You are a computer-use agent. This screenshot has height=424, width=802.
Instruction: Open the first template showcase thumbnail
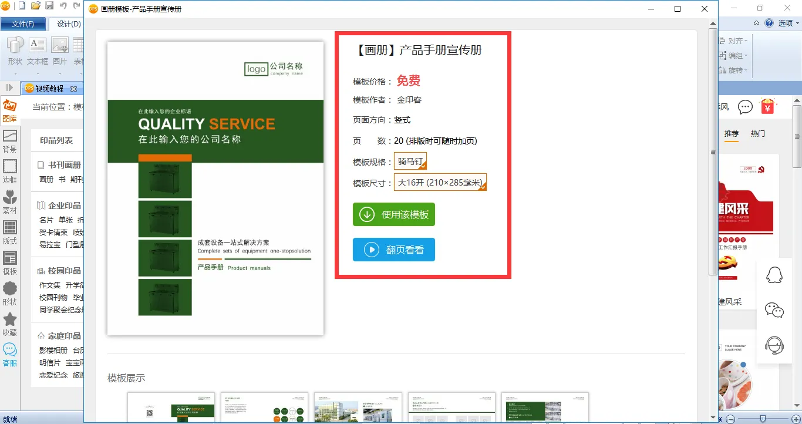pyautogui.click(x=171, y=408)
